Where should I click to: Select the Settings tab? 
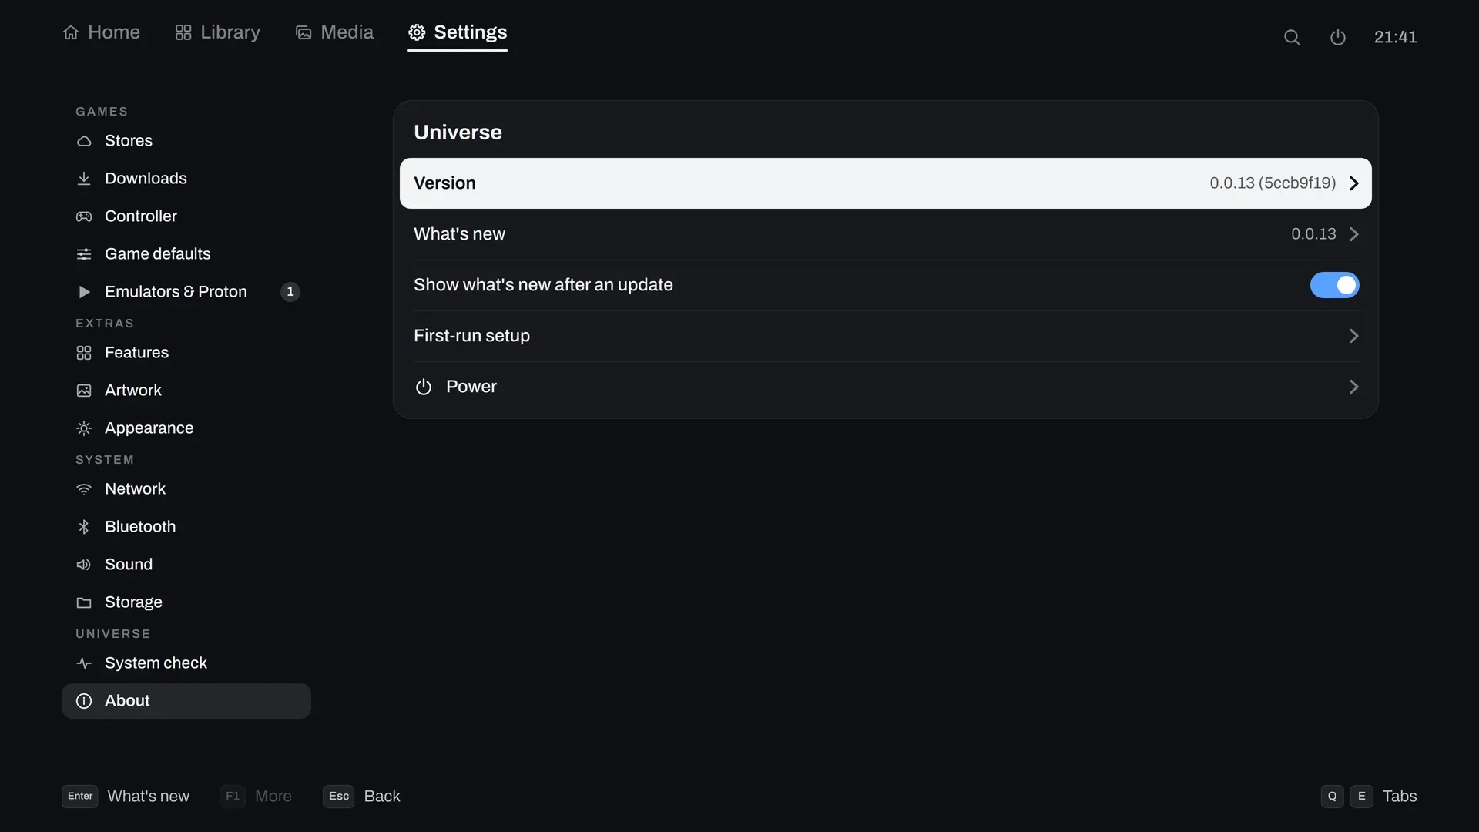click(x=458, y=32)
